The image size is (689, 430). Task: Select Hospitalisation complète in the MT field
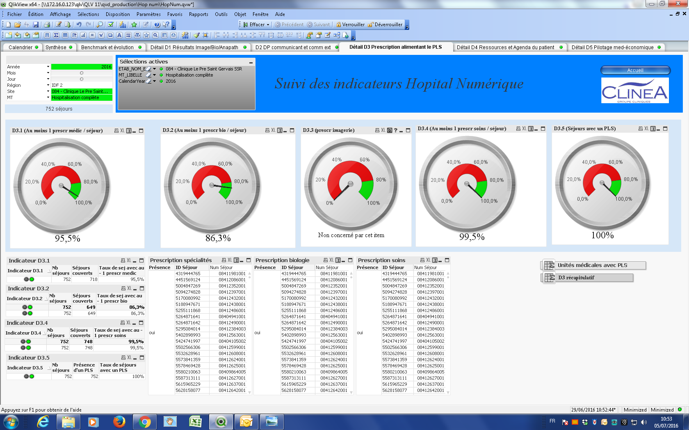pyautogui.click(x=82, y=97)
